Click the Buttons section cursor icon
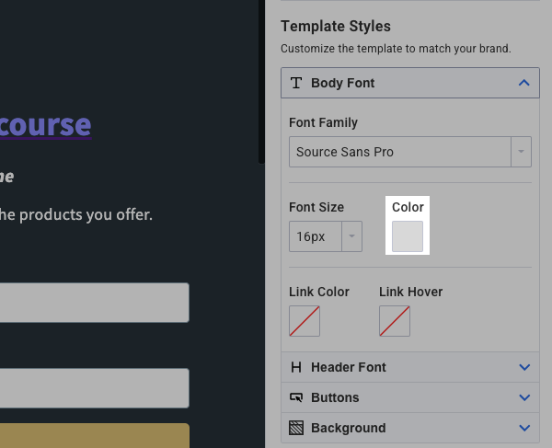 click(296, 397)
